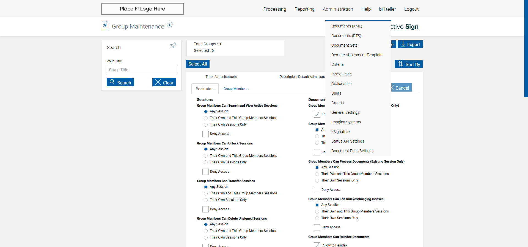
Task: Click the Clear X button
Action: point(164,83)
